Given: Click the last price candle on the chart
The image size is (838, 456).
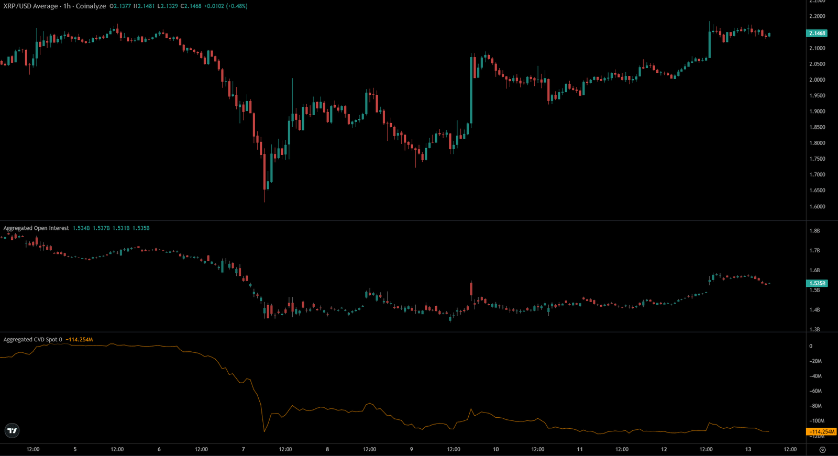Looking at the screenshot, I should (x=769, y=35).
